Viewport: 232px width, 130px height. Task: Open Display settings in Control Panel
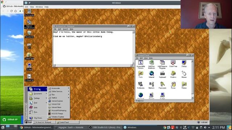(184, 64)
